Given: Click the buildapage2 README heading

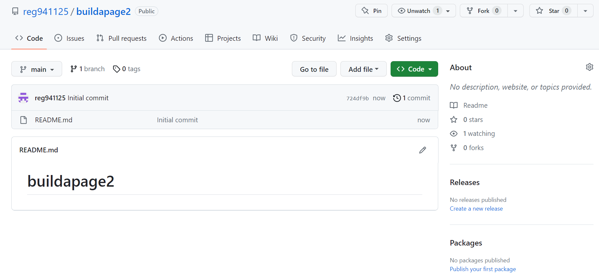Looking at the screenshot, I should (71, 181).
